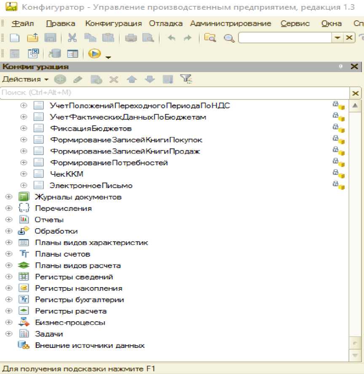The height and width of the screenshot is (374, 364).
Task: Click the toolbar search text field
Action: pos(285,38)
